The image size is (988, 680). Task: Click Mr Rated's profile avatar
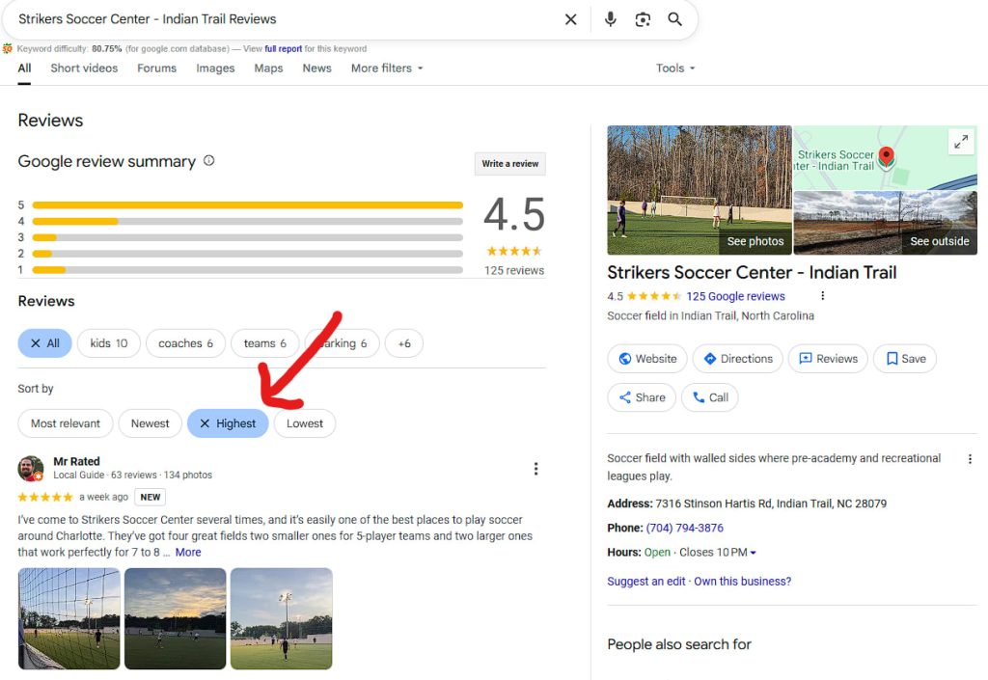click(x=30, y=469)
